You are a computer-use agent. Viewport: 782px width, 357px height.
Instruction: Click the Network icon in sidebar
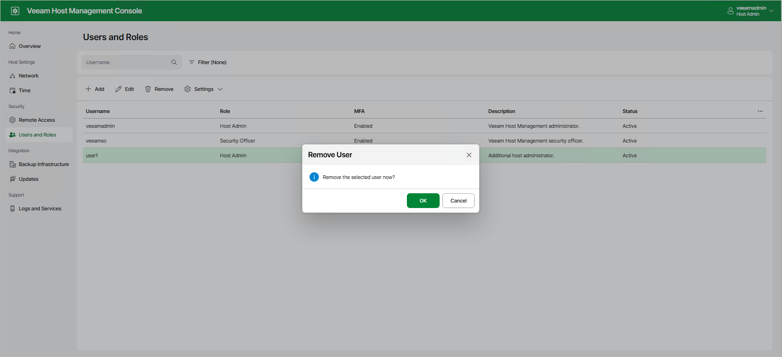(x=12, y=76)
